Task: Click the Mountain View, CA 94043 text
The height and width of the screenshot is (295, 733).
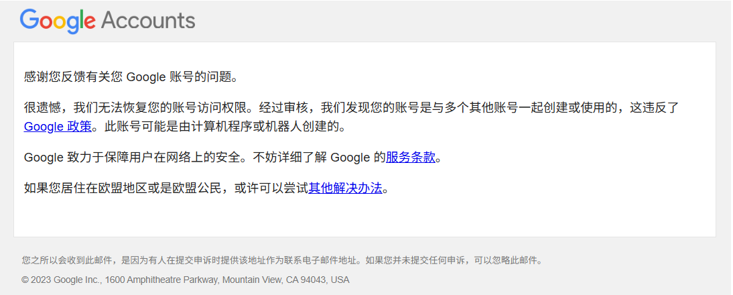Action: click(x=275, y=280)
